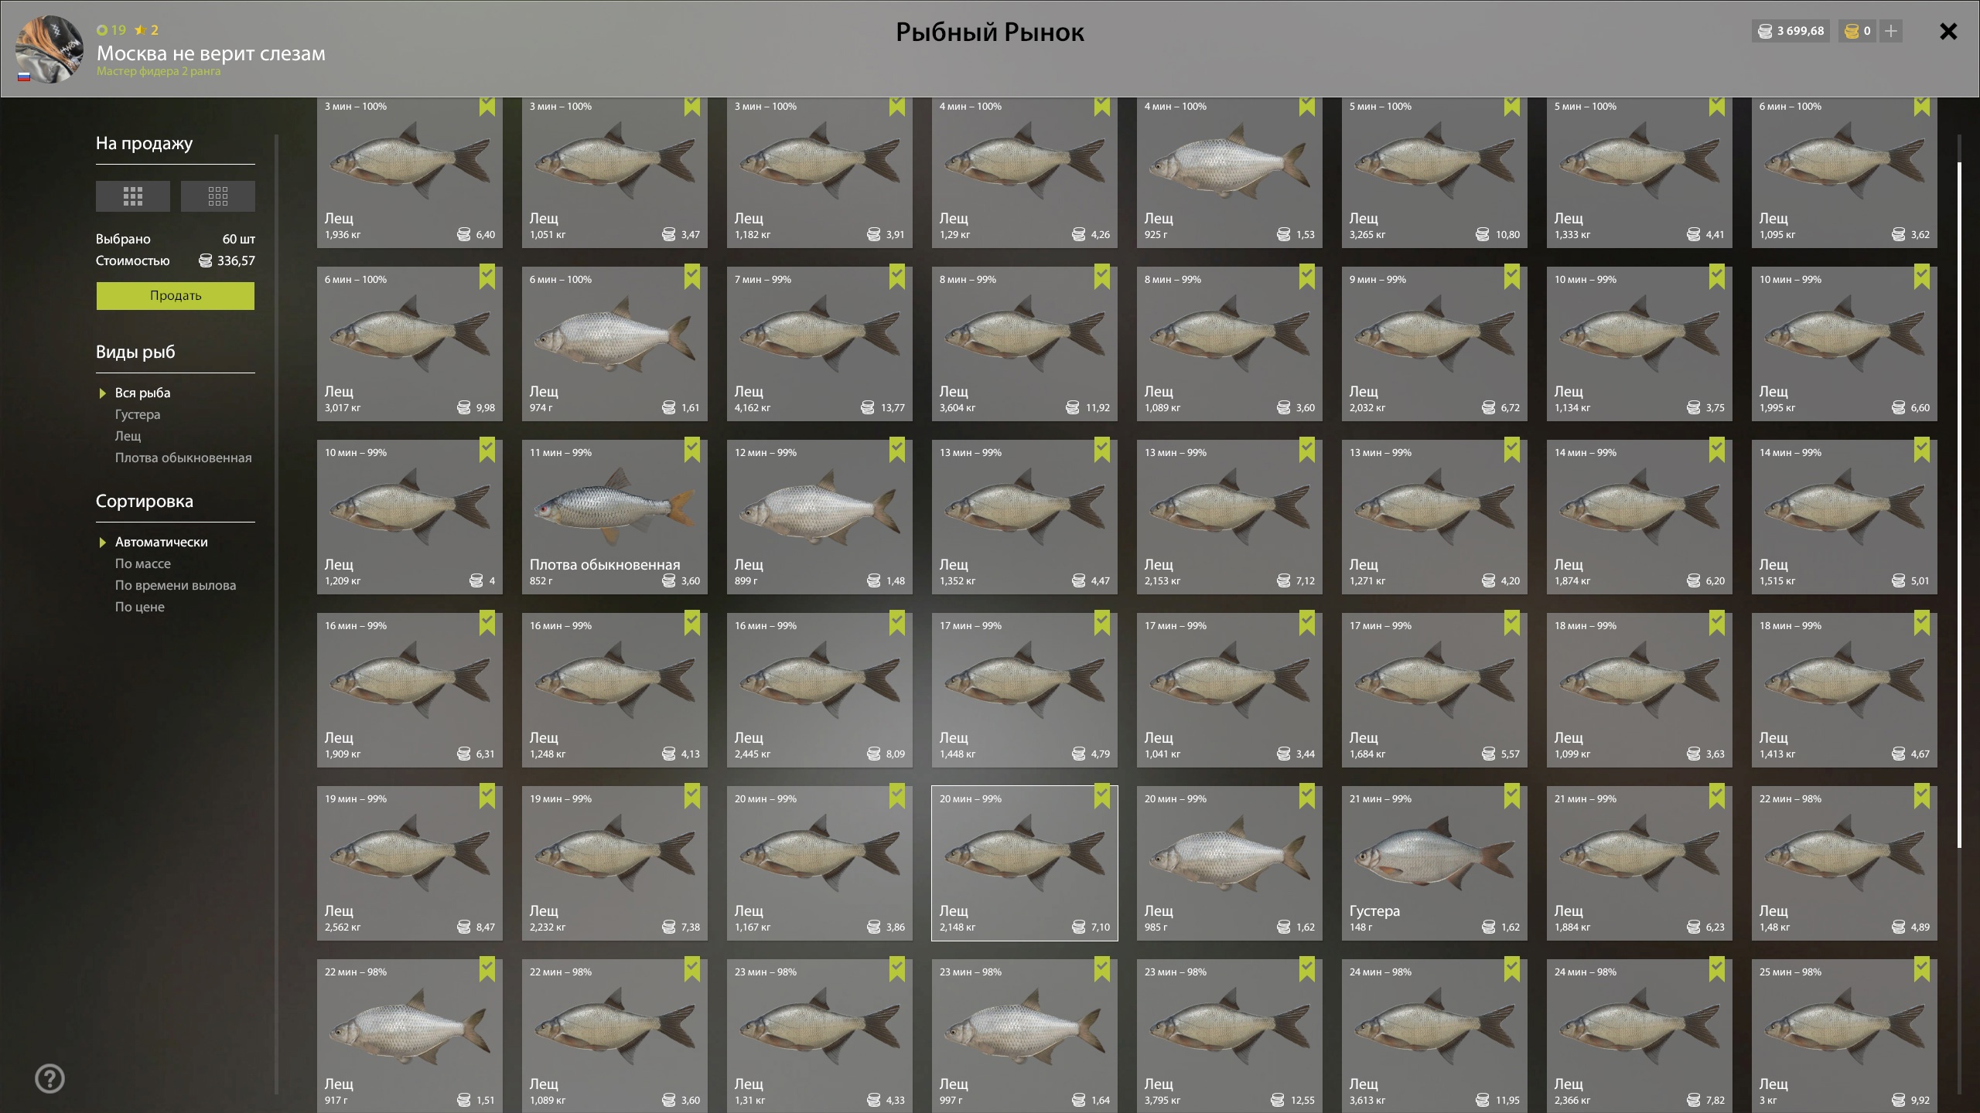1980x1113 pixels.
Task: Deselect the bookmark on Лещ 4,162 кг
Action: click(897, 277)
